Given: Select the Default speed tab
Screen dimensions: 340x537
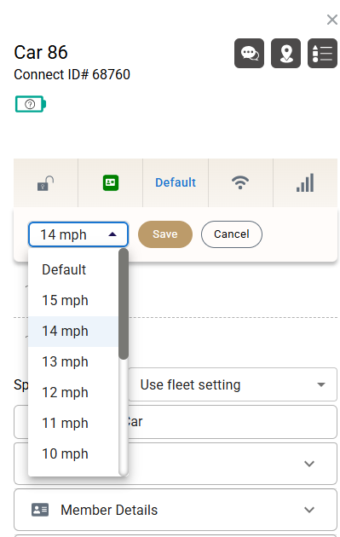Looking at the screenshot, I should click(176, 182).
